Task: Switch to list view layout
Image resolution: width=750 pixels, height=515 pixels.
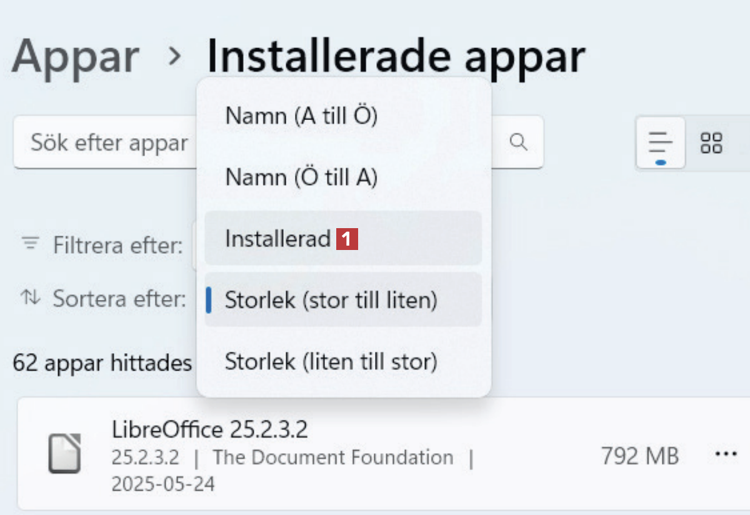Action: 660,143
